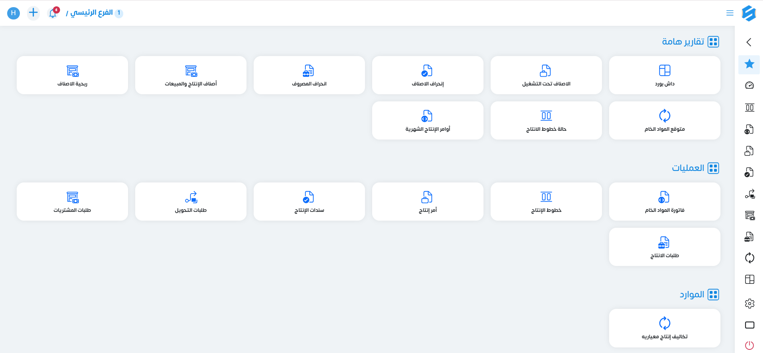
Task: Open the داش بورد card
Action: click(x=664, y=75)
